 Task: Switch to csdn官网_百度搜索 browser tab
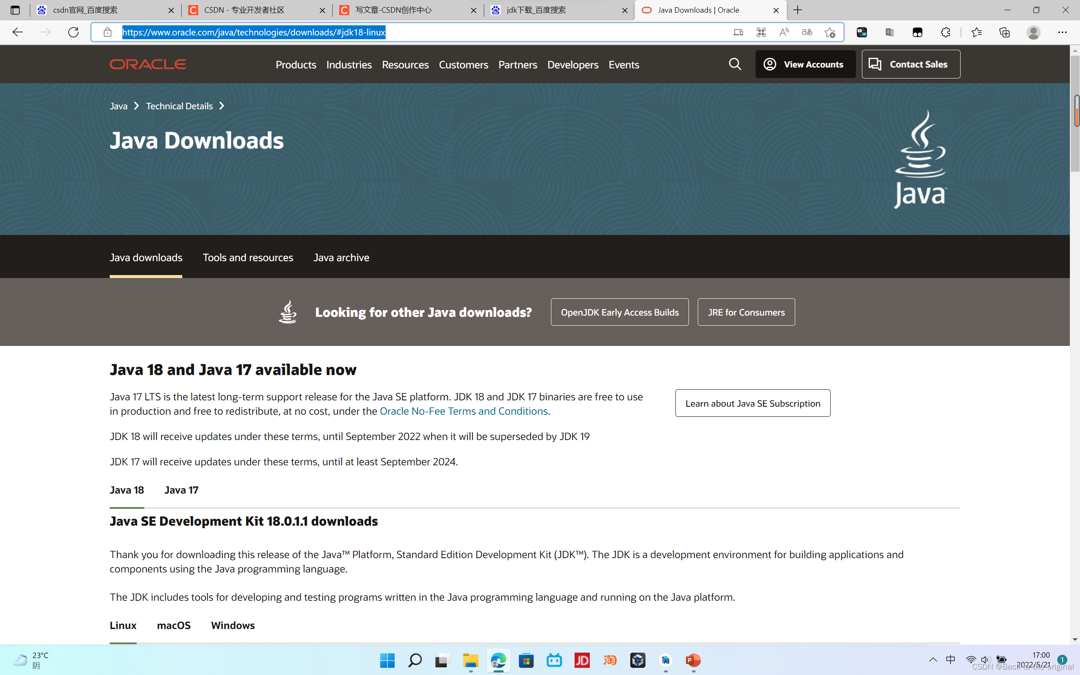tap(105, 10)
